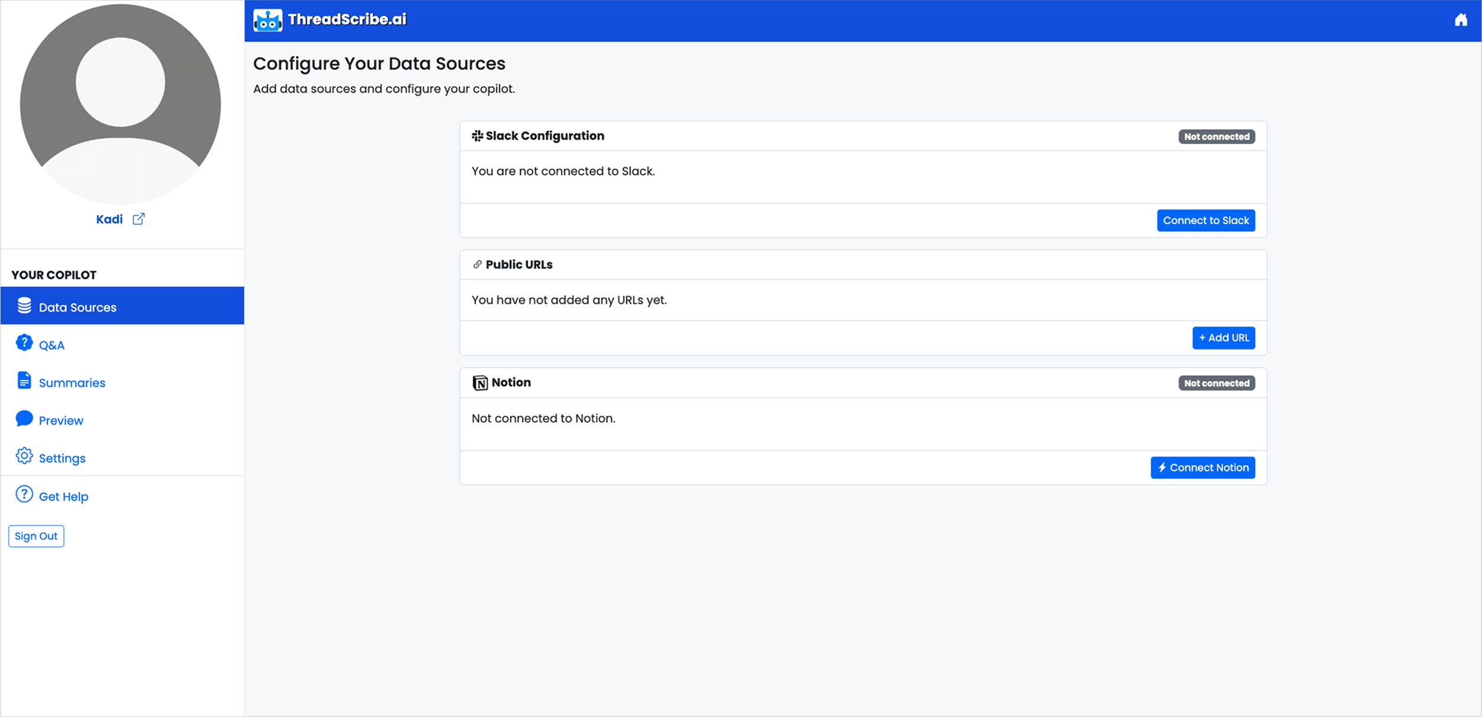Image resolution: width=1482 pixels, height=717 pixels.
Task: Go to Summaries section
Action: 72,383
